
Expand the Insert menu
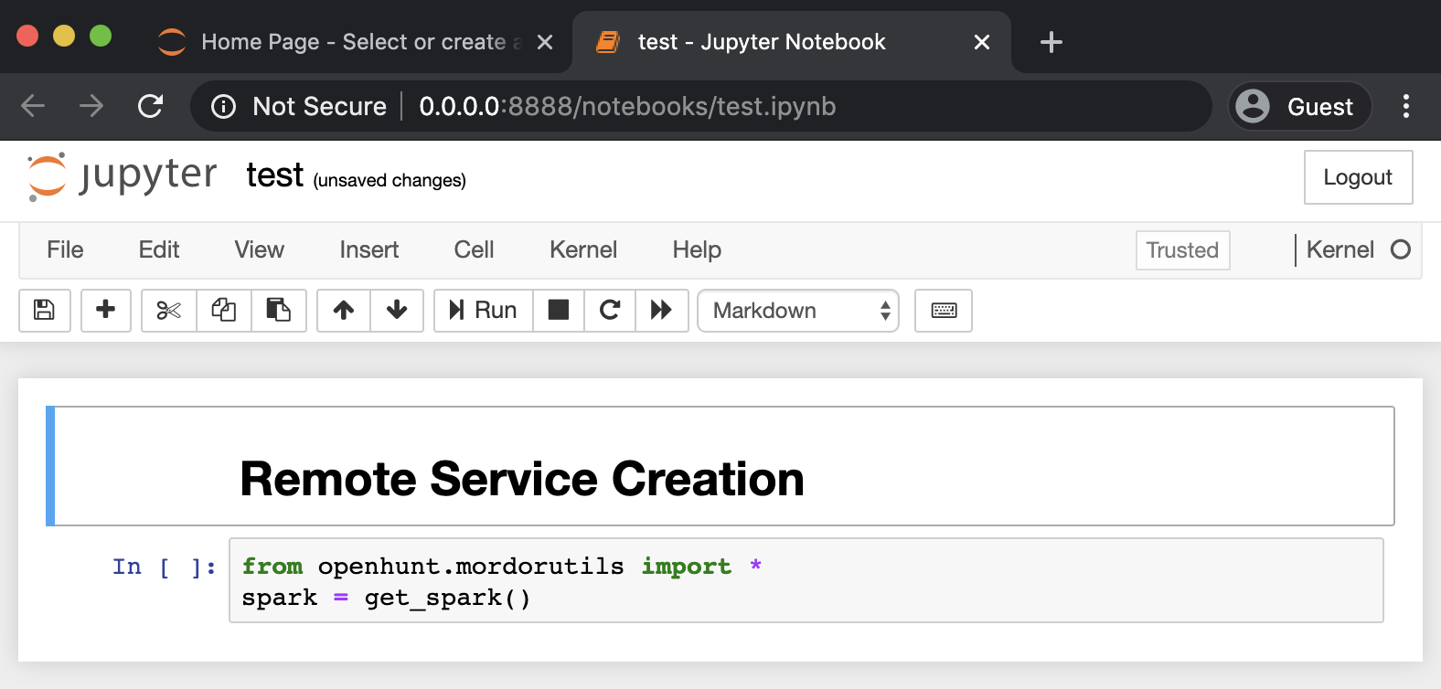tap(369, 249)
